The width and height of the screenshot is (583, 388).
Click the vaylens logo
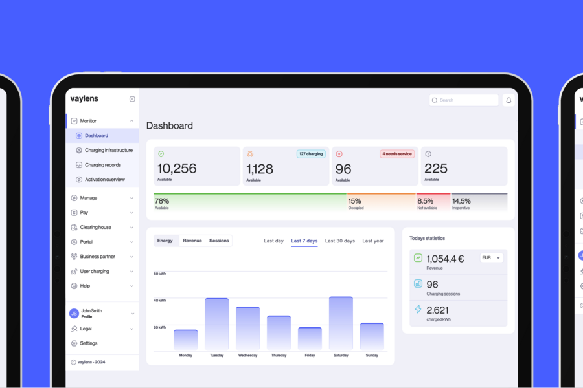[84, 99]
